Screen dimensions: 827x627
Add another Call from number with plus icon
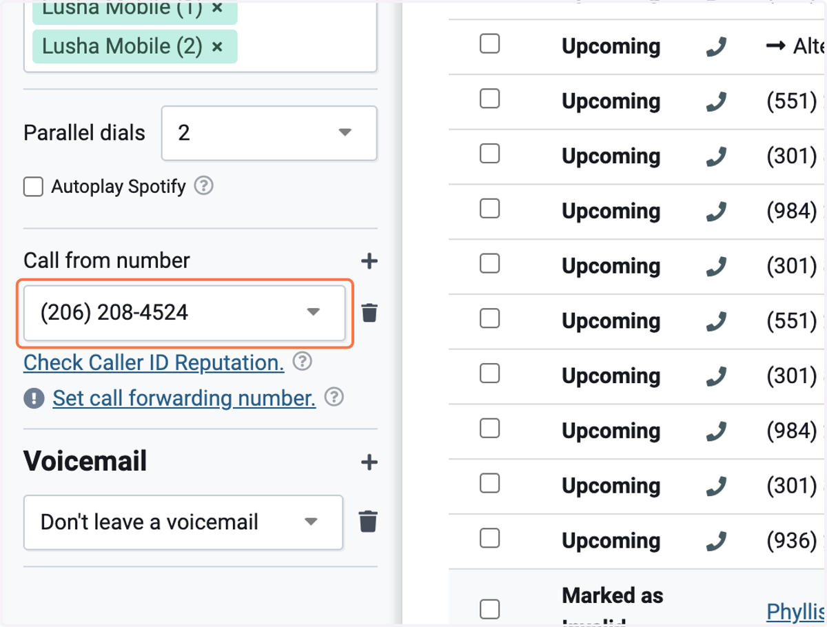(x=369, y=261)
